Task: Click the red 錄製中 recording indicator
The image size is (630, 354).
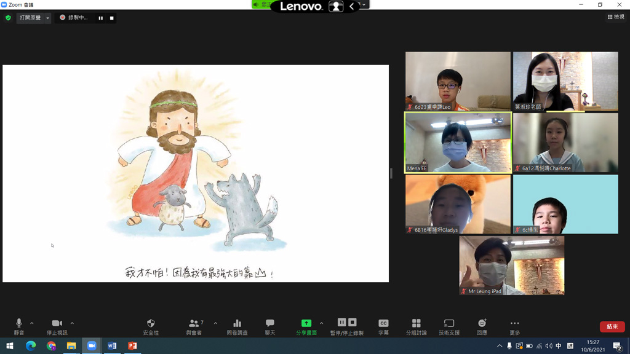Action: 62,18
